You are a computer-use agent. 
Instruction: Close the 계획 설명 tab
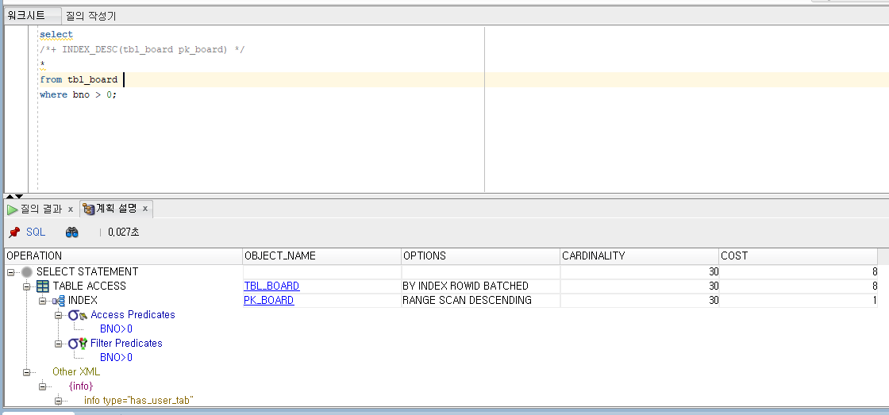click(x=145, y=209)
